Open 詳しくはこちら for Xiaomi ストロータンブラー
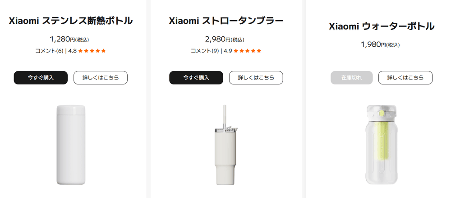451x198 pixels. 256,78
